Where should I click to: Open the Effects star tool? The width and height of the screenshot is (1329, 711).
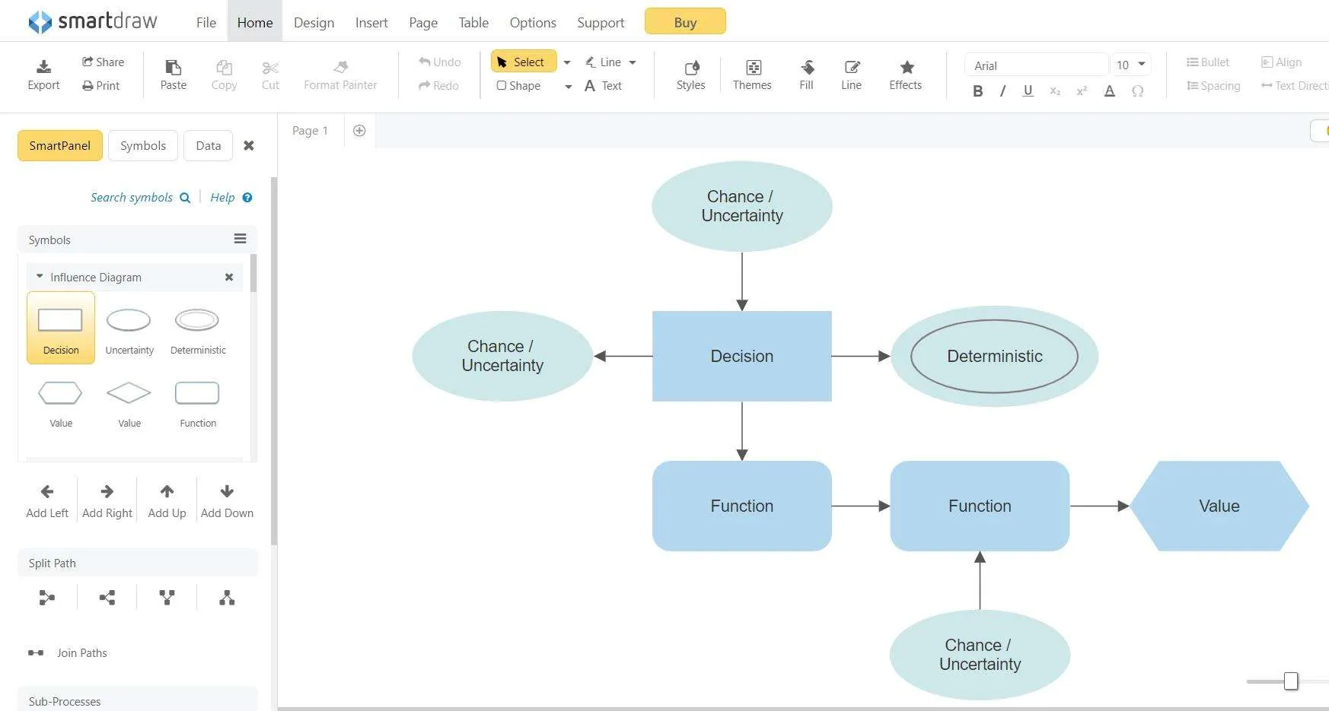905,75
